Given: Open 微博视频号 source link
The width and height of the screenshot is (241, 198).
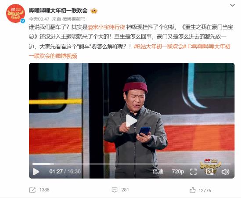Looking at the screenshot, I should 74,19.
